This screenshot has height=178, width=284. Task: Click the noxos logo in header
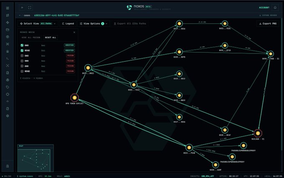139,7
